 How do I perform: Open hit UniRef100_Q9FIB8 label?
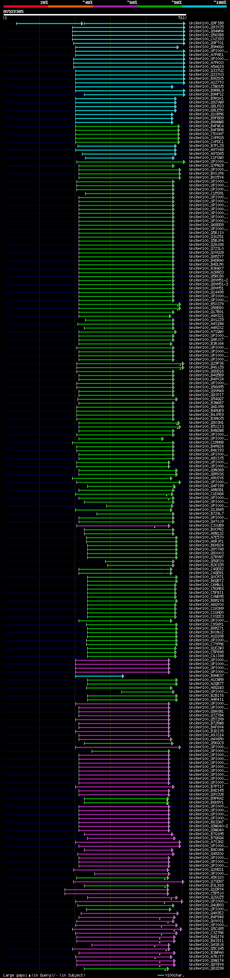[207, 23]
